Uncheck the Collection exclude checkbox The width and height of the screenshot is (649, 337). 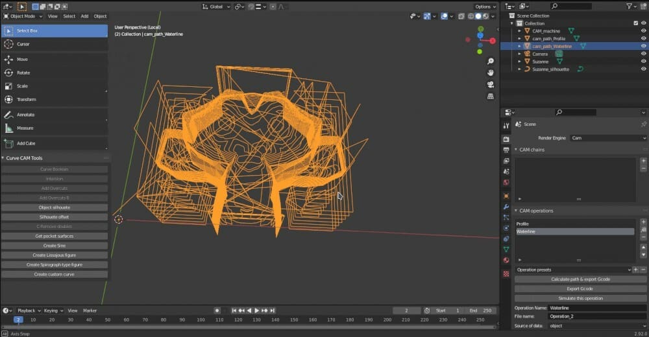click(x=635, y=23)
